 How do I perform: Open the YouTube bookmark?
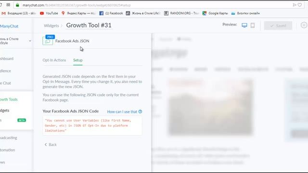(x=49, y=13)
